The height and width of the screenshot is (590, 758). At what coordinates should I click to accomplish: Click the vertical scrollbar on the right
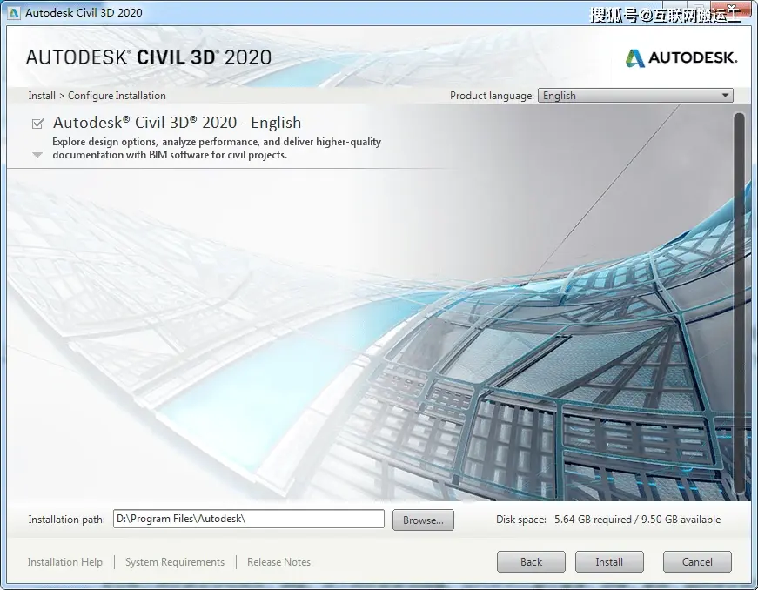739,304
